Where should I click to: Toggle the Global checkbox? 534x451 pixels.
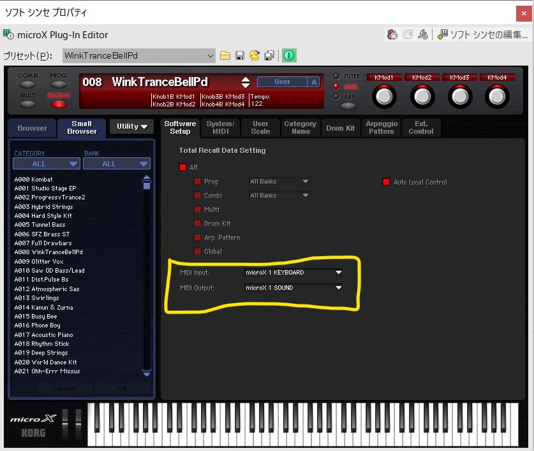pos(197,252)
